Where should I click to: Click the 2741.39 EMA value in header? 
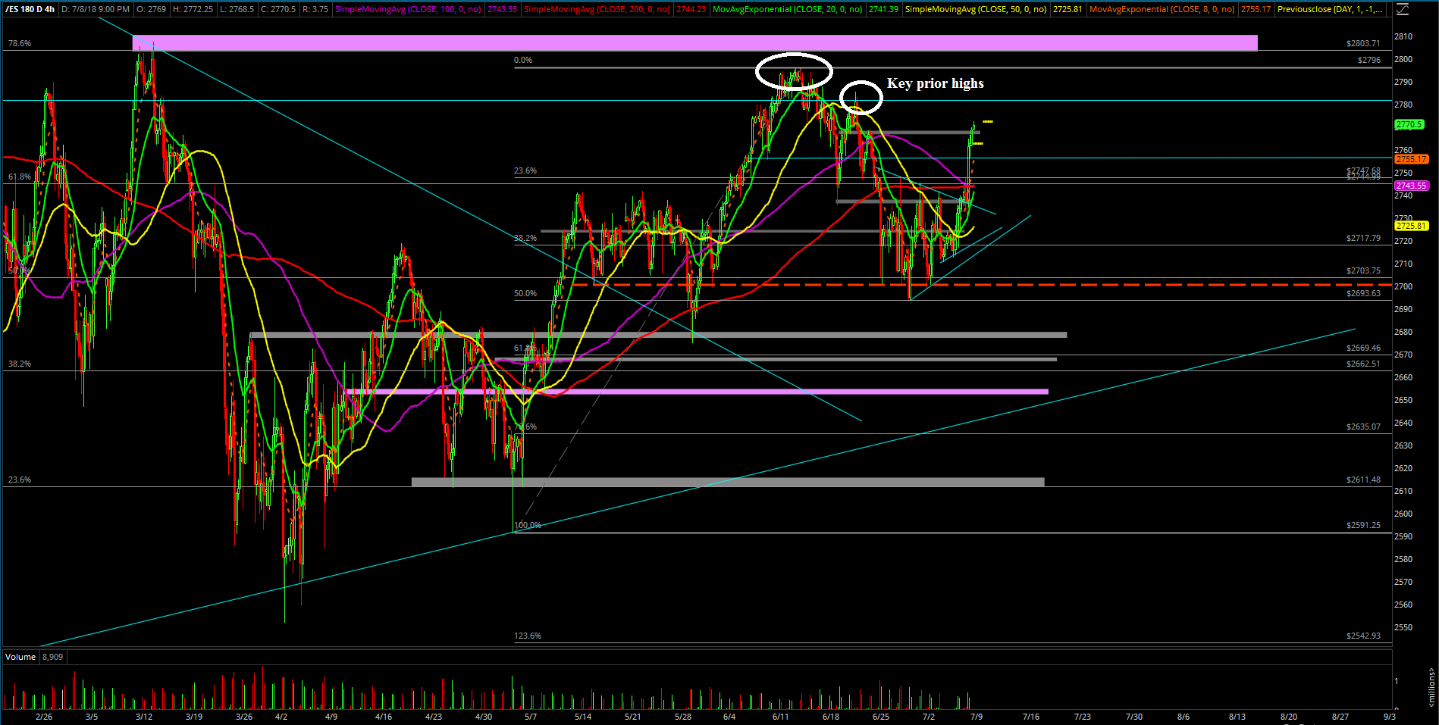[883, 9]
